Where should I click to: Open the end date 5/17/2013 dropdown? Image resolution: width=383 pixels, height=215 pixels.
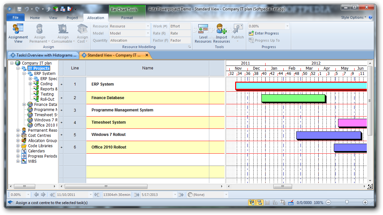coord(175,195)
